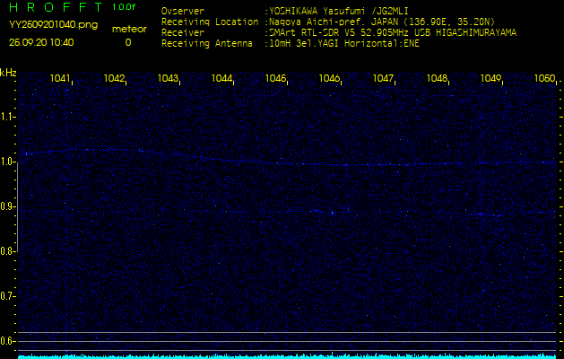This screenshot has width=564, height=359.
Task: Click the kHz unit label
Action: point(8,72)
